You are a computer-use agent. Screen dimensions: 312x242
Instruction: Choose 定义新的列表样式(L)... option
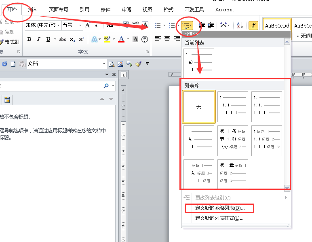[x=219, y=218]
